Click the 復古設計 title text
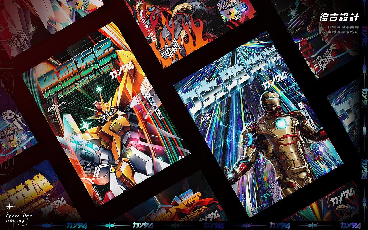This screenshot has width=368, height=230. point(339,17)
